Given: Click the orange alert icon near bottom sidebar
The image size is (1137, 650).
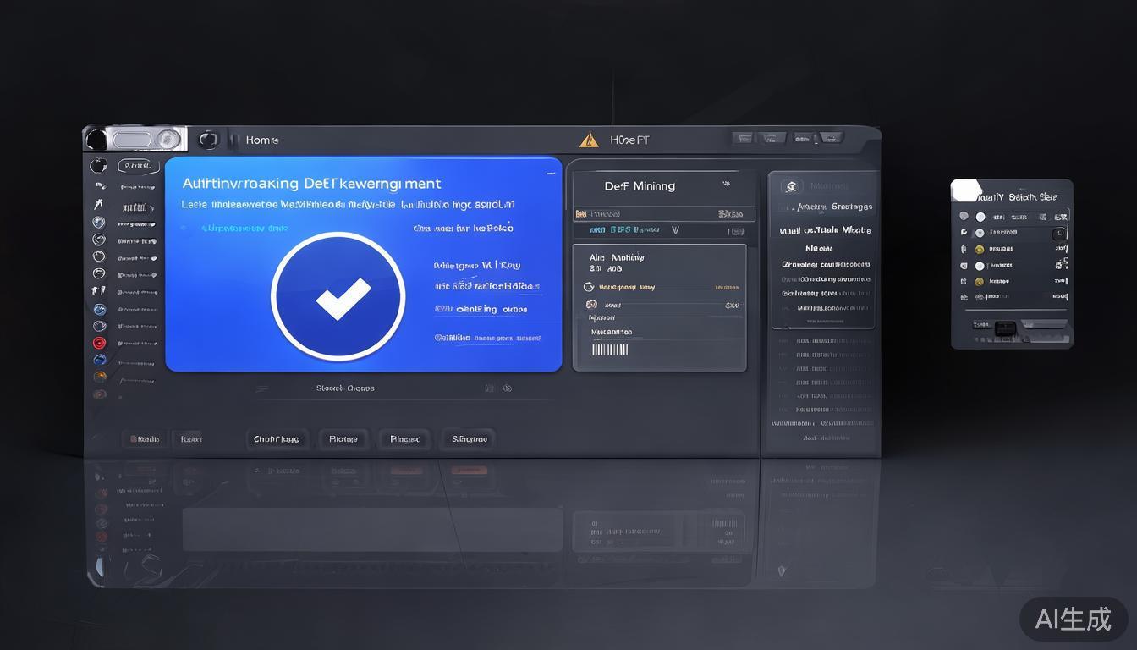Looking at the screenshot, I should 100,375.
